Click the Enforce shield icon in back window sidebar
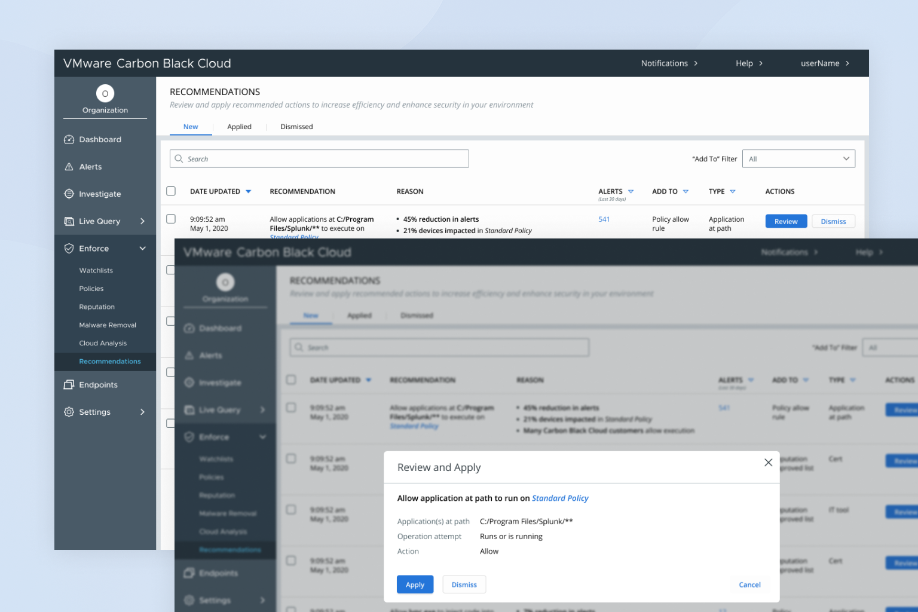Image resolution: width=918 pixels, height=612 pixels. click(69, 248)
